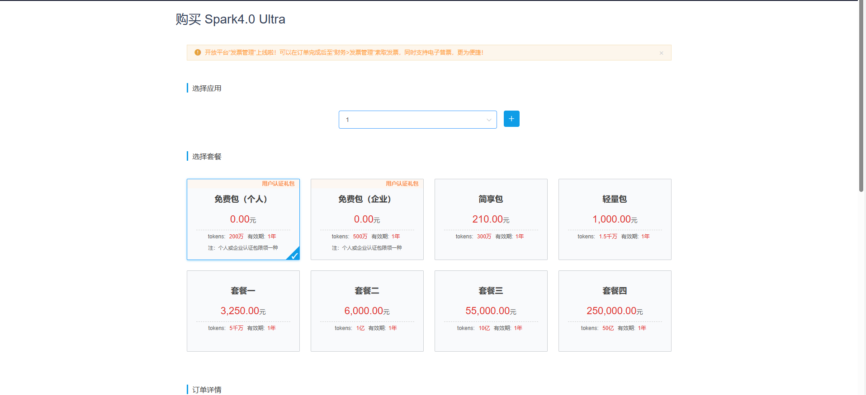Select 套餐四 with 50亿 tokens

(x=615, y=311)
